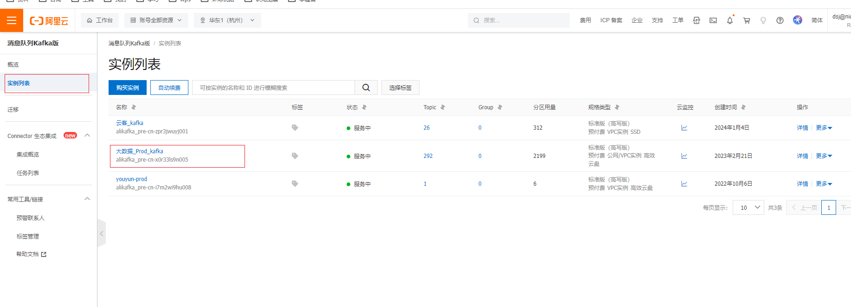
Task: Click the lightbulb suggestions icon
Action: [x=763, y=20]
